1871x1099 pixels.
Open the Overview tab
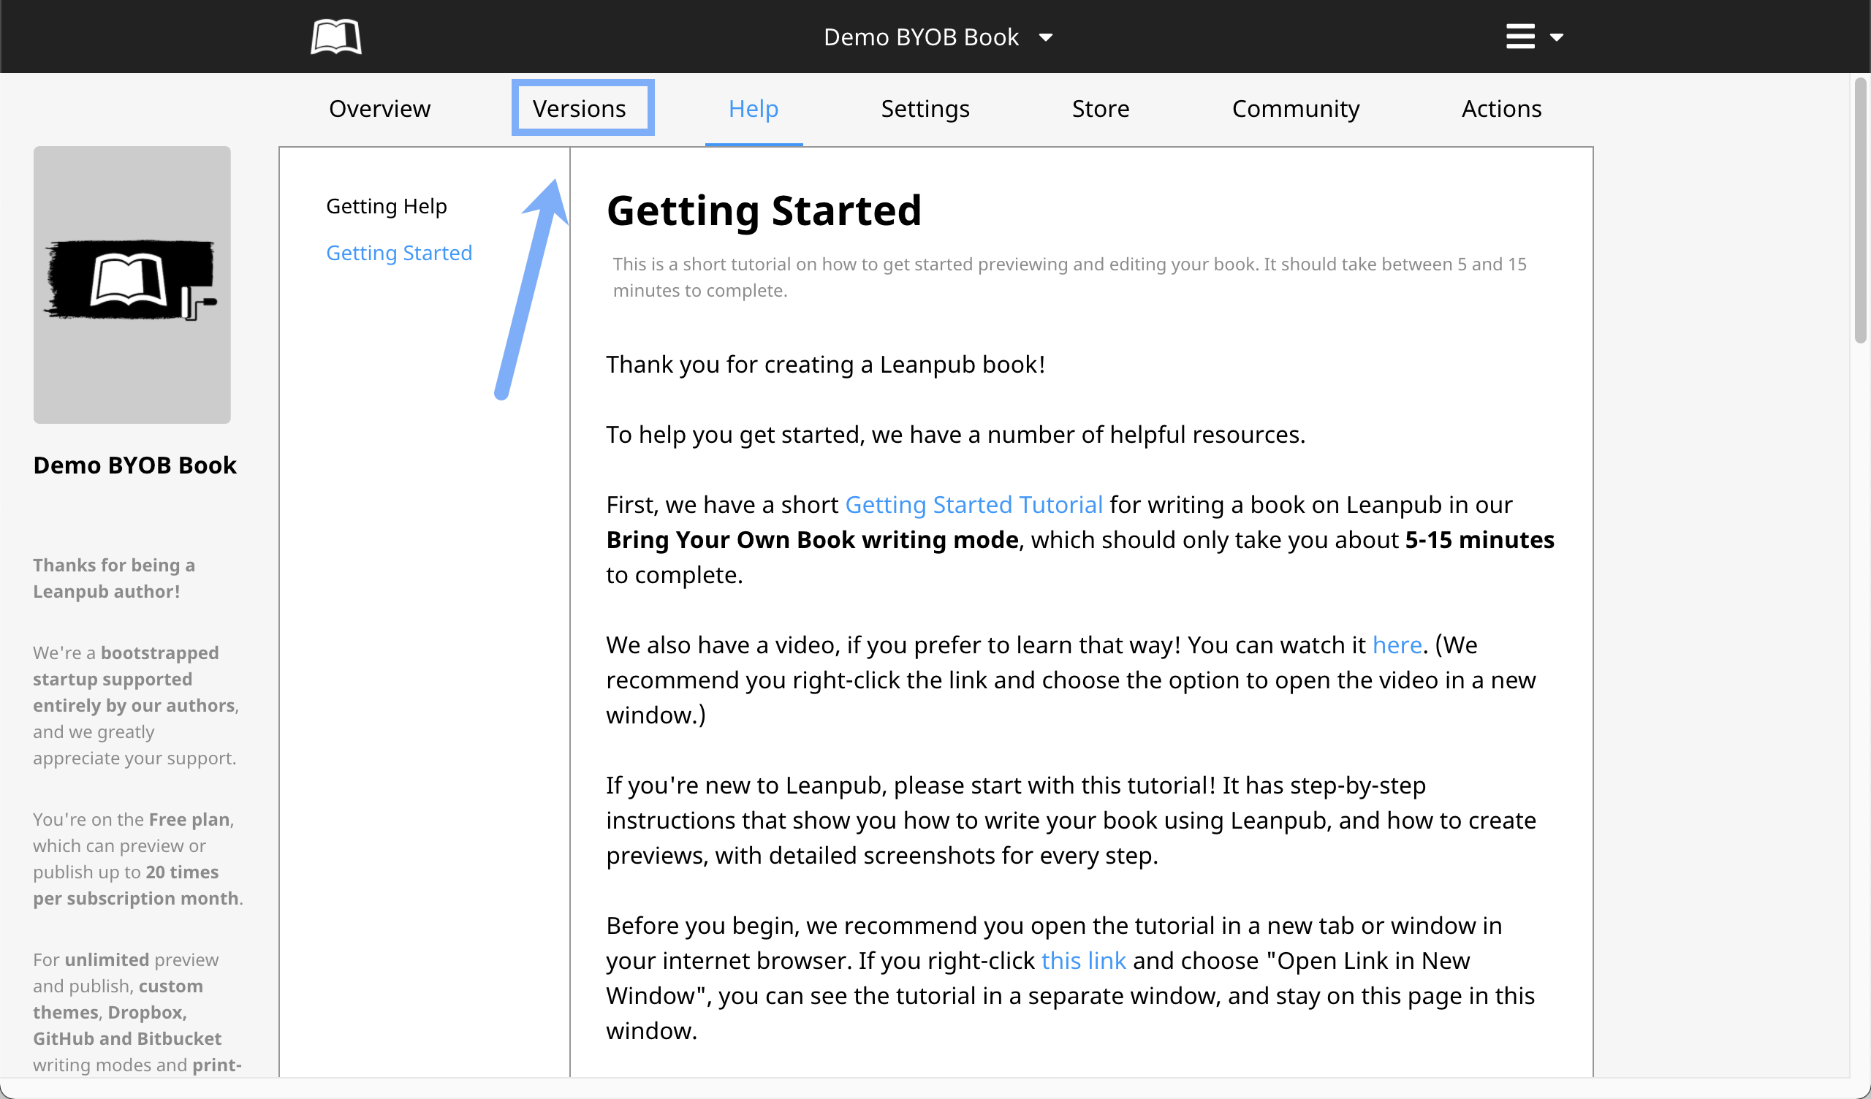click(379, 108)
